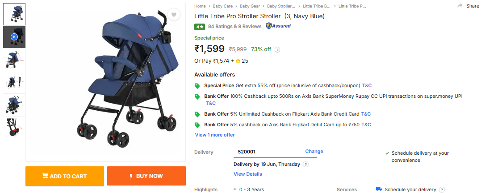This screenshot has height=193, width=481.
Task: Go to Baby Care breadcrumb
Action: (223, 6)
